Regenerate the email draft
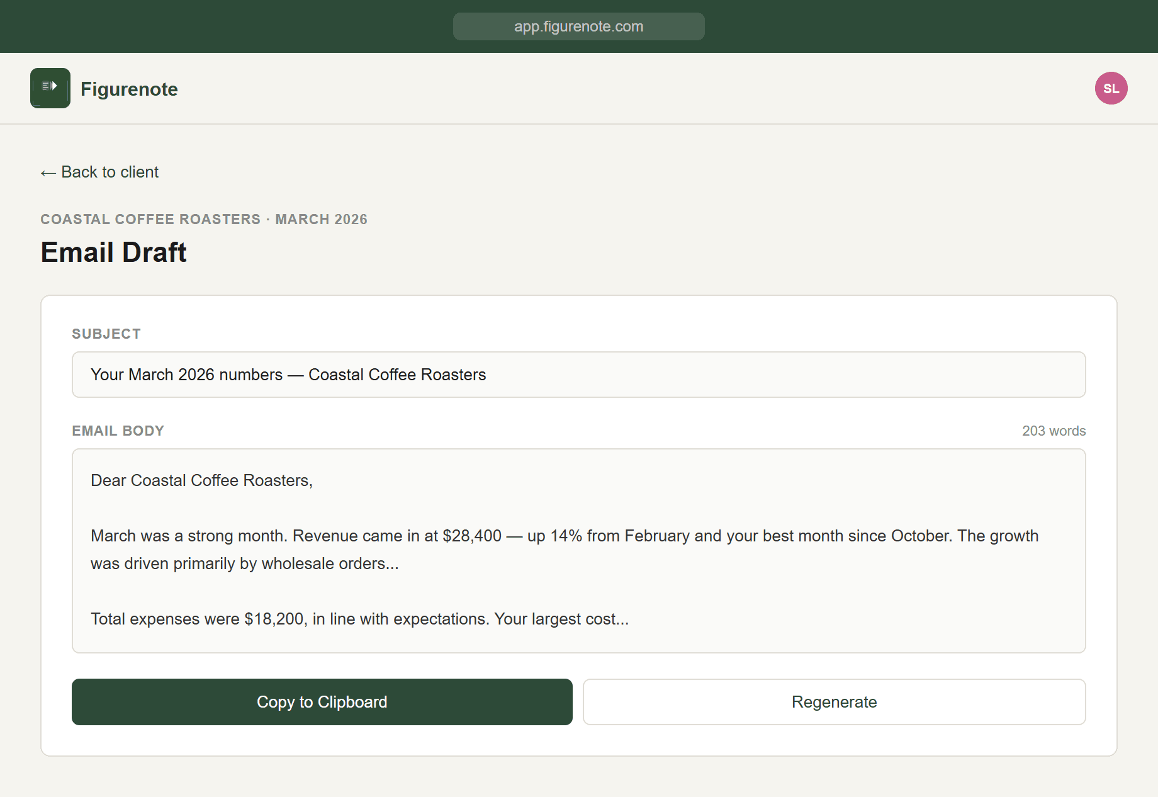The height and width of the screenshot is (797, 1158). (834, 702)
